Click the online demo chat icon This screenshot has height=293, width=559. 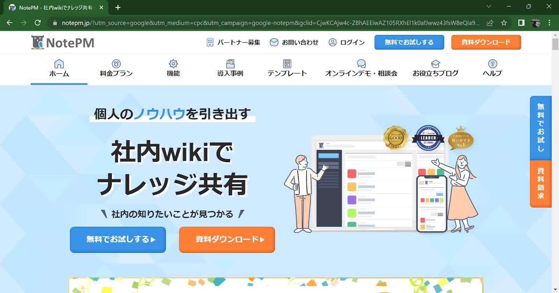[361, 63]
